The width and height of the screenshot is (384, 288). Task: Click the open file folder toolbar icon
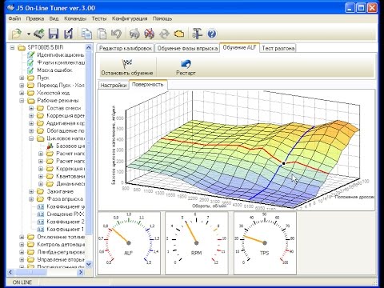tap(17, 34)
